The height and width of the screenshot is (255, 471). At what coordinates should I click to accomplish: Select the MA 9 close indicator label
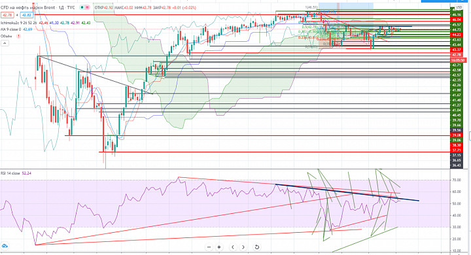pos(11,29)
